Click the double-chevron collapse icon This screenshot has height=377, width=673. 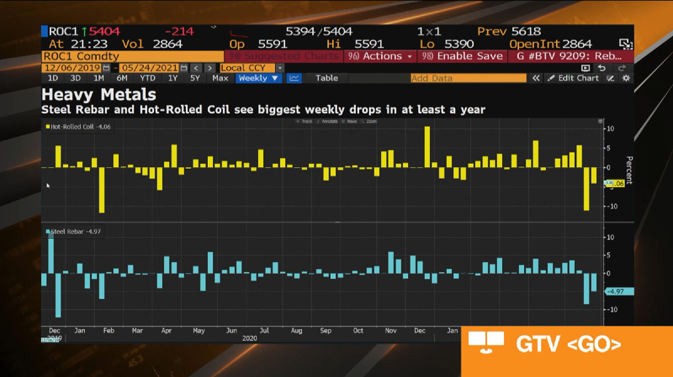(x=536, y=78)
